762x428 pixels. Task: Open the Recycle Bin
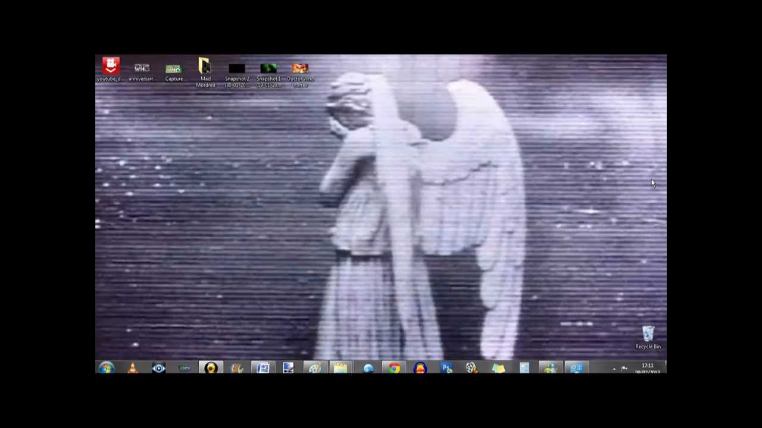pyautogui.click(x=648, y=336)
